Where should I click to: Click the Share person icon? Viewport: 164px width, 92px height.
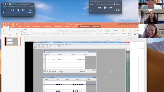137,27
